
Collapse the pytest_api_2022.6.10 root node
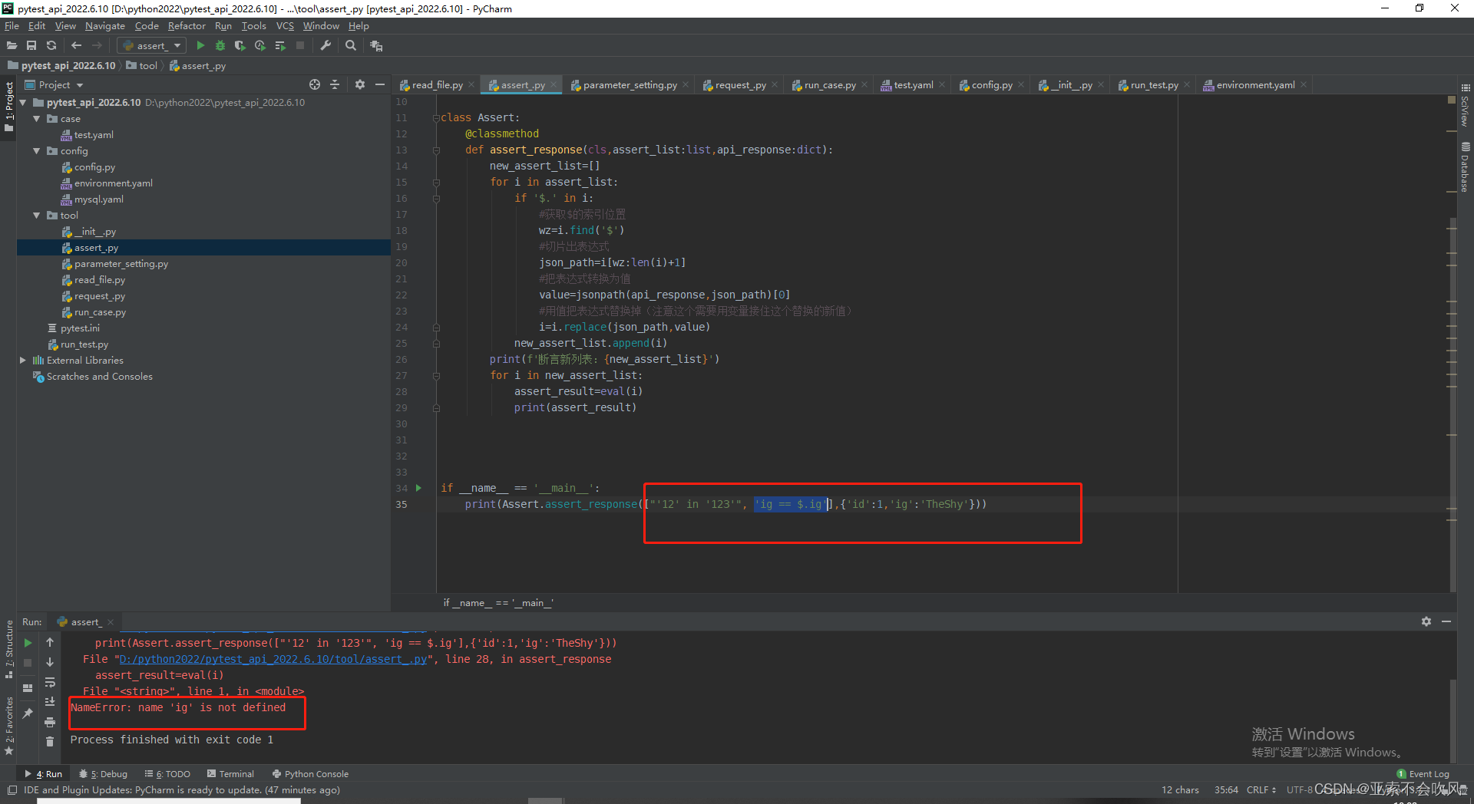click(23, 103)
